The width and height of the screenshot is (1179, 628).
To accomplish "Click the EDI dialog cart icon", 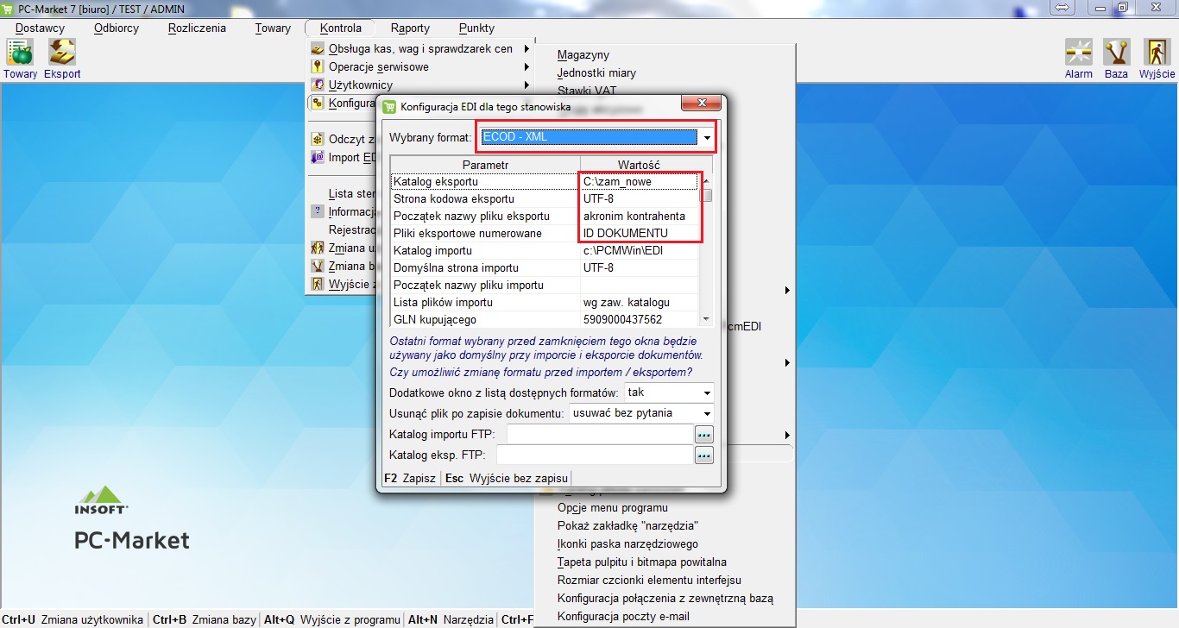I will pos(390,107).
